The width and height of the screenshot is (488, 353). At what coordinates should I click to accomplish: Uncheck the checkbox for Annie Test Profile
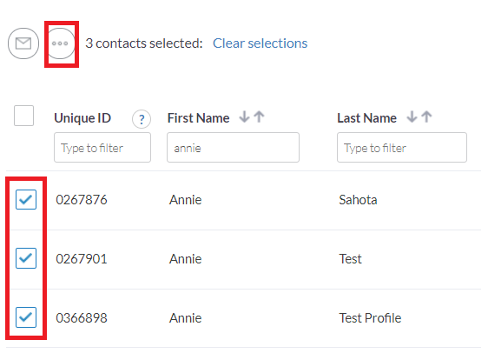click(x=26, y=317)
